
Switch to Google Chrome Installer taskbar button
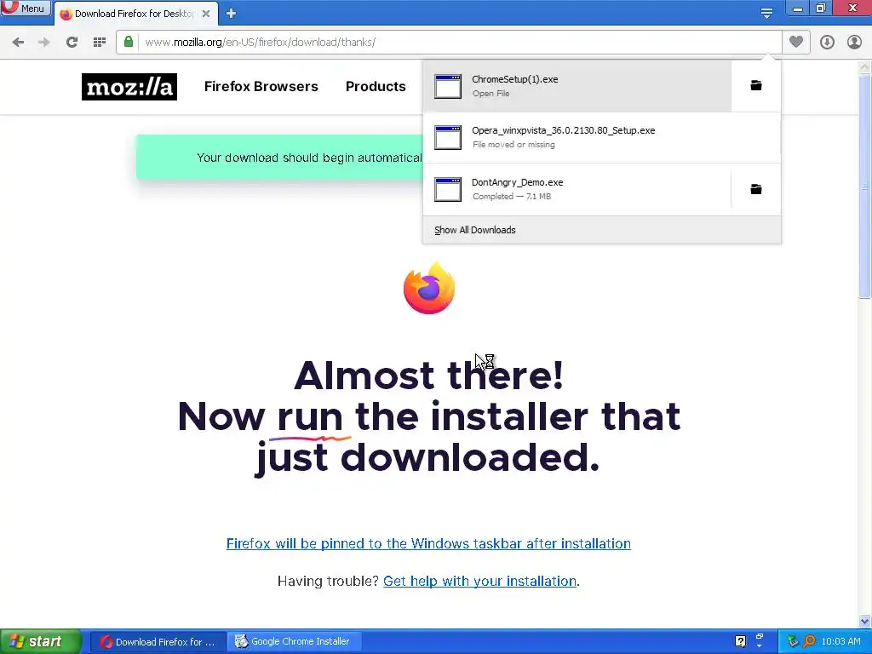[x=294, y=642]
